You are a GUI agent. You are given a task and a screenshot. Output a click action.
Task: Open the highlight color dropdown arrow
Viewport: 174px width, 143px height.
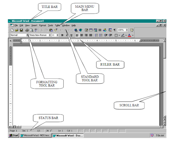pos(126,35)
